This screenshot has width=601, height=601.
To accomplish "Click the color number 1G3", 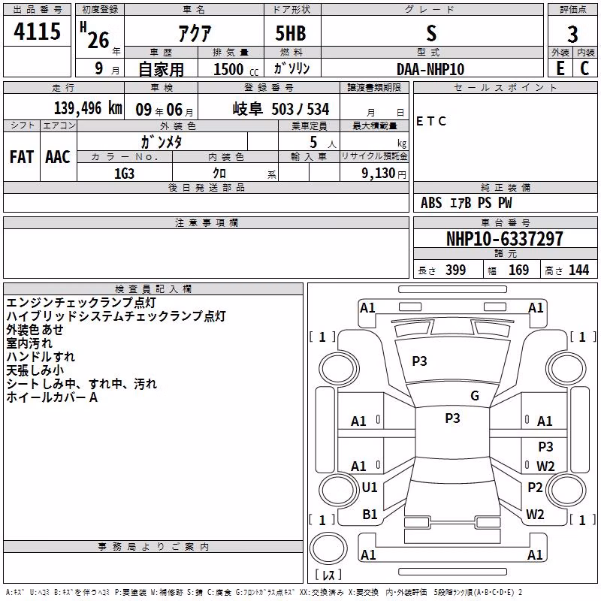I will (x=125, y=174).
